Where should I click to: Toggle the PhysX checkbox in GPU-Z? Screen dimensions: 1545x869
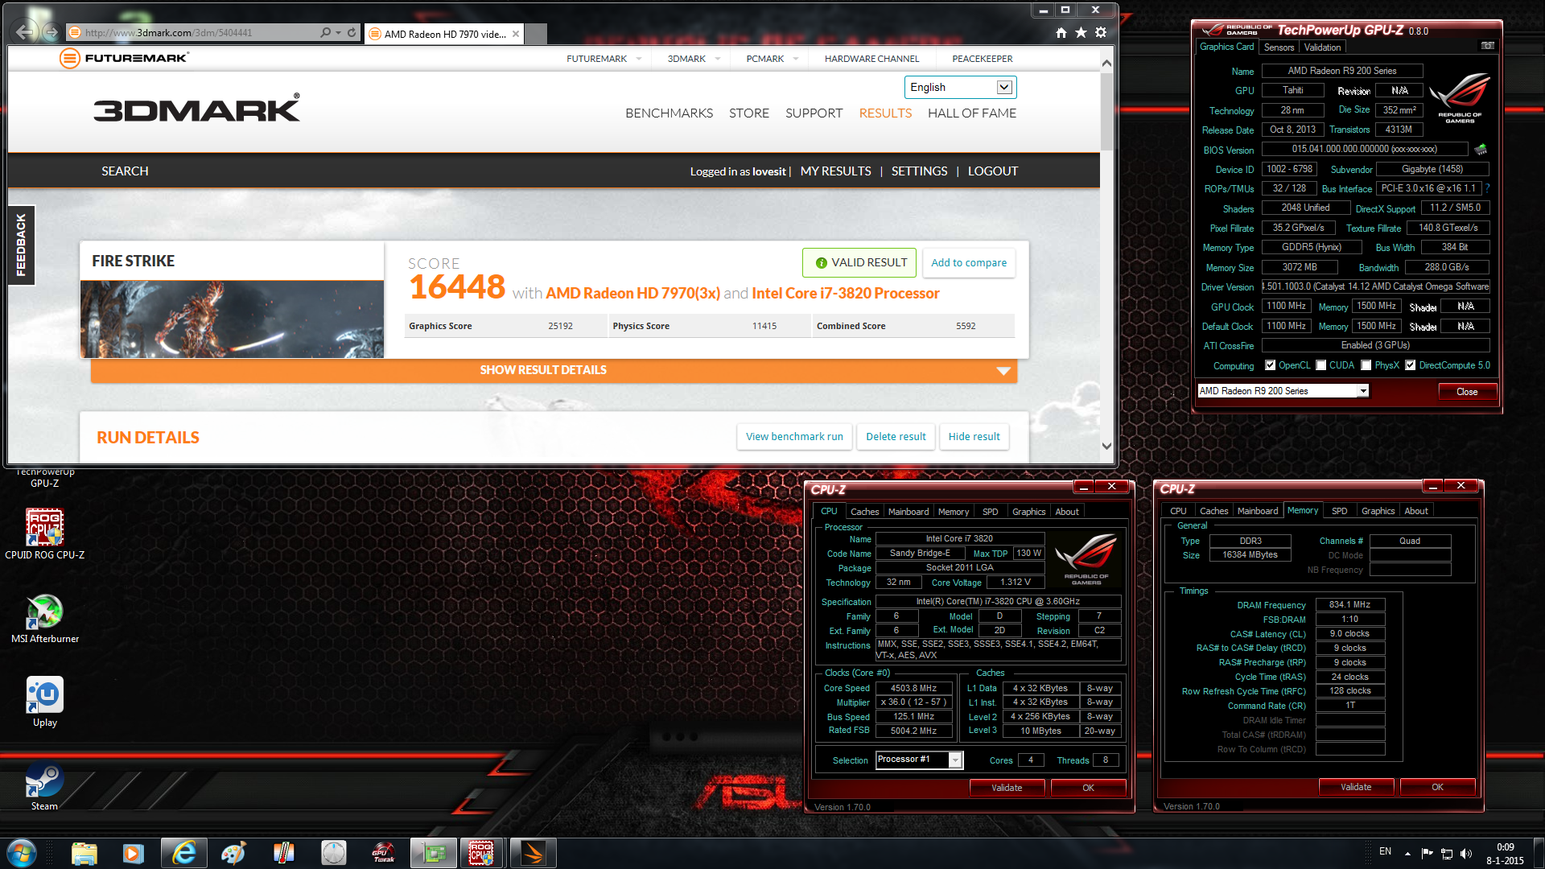pyautogui.click(x=1366, y=365)
